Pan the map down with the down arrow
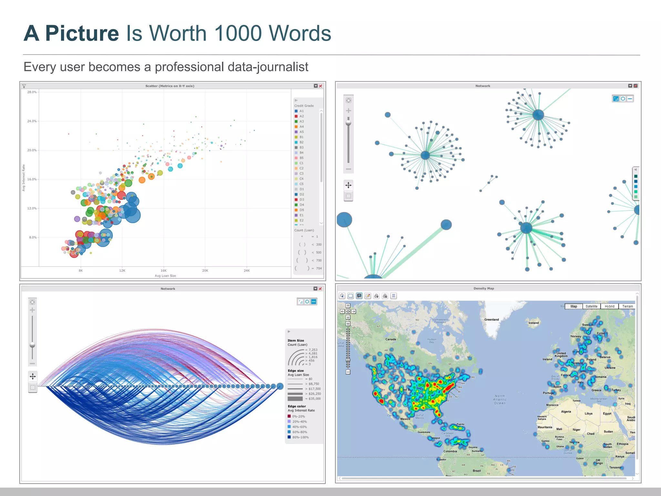Image resolution: width=661 pixels, height=496 pixels. [x=348, y=317]
